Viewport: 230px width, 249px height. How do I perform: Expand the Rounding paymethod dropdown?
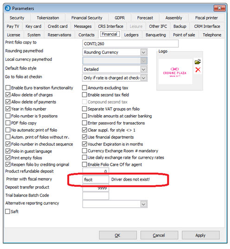click(144, 52)
